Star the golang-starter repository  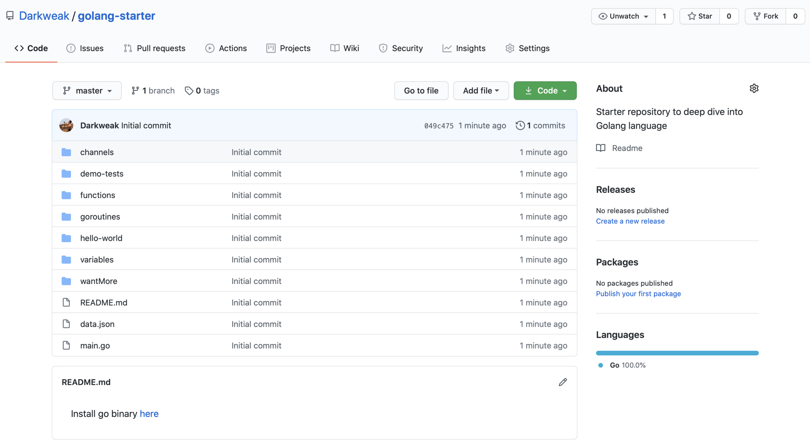point(700,16)
